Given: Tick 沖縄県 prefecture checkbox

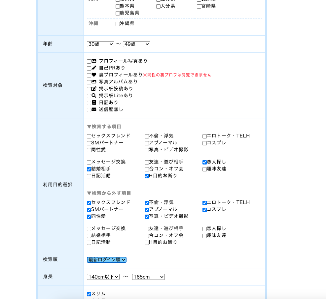Looking at the screenshot, I should 118,24.
